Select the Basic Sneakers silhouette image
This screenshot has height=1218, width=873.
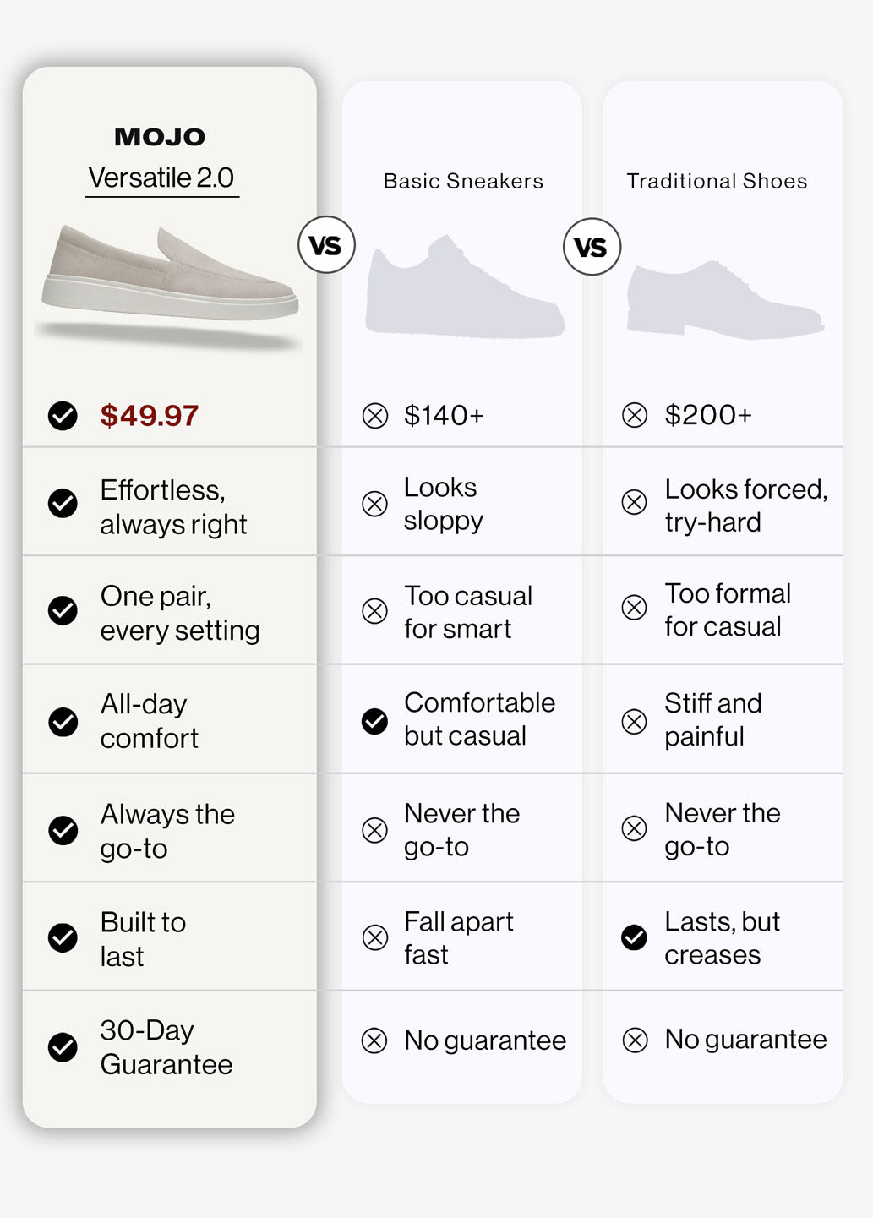click(465, 287)
